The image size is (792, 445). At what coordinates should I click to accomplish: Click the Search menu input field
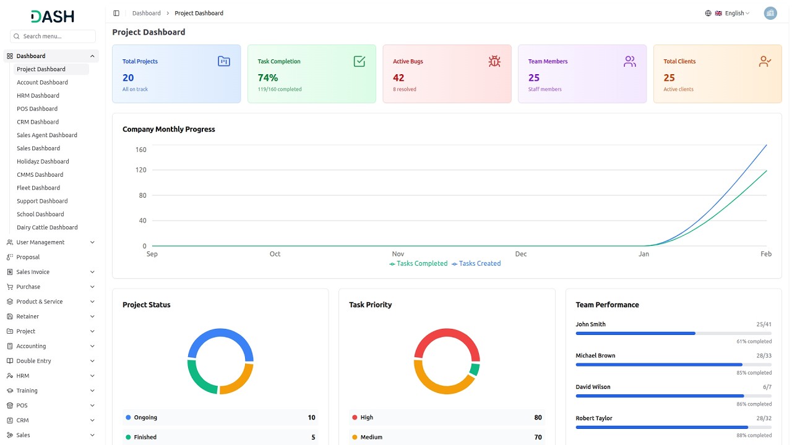53,36
